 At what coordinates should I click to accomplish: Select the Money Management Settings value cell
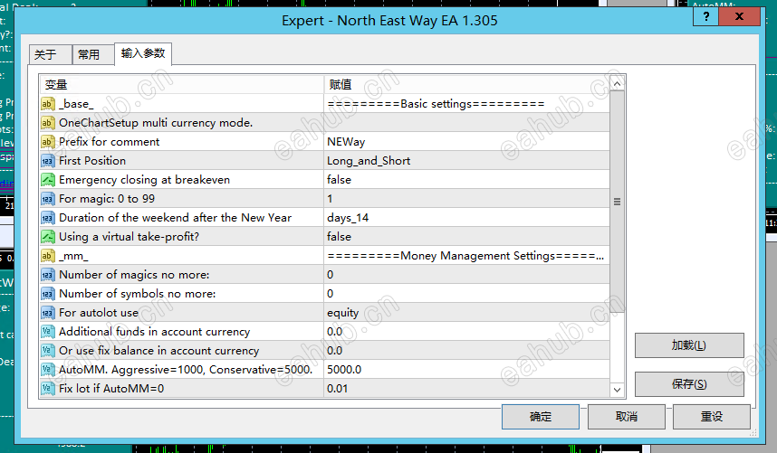coord(466,256)
